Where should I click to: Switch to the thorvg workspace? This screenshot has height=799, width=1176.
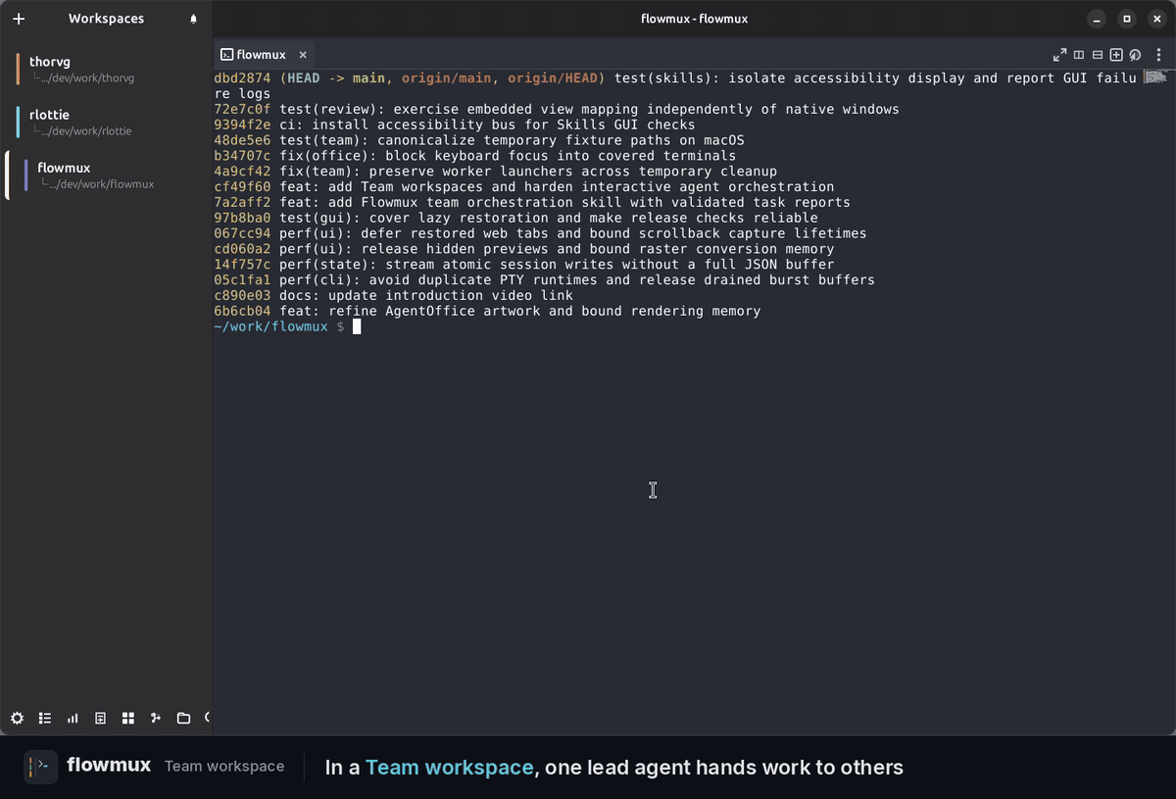(106, 69)
